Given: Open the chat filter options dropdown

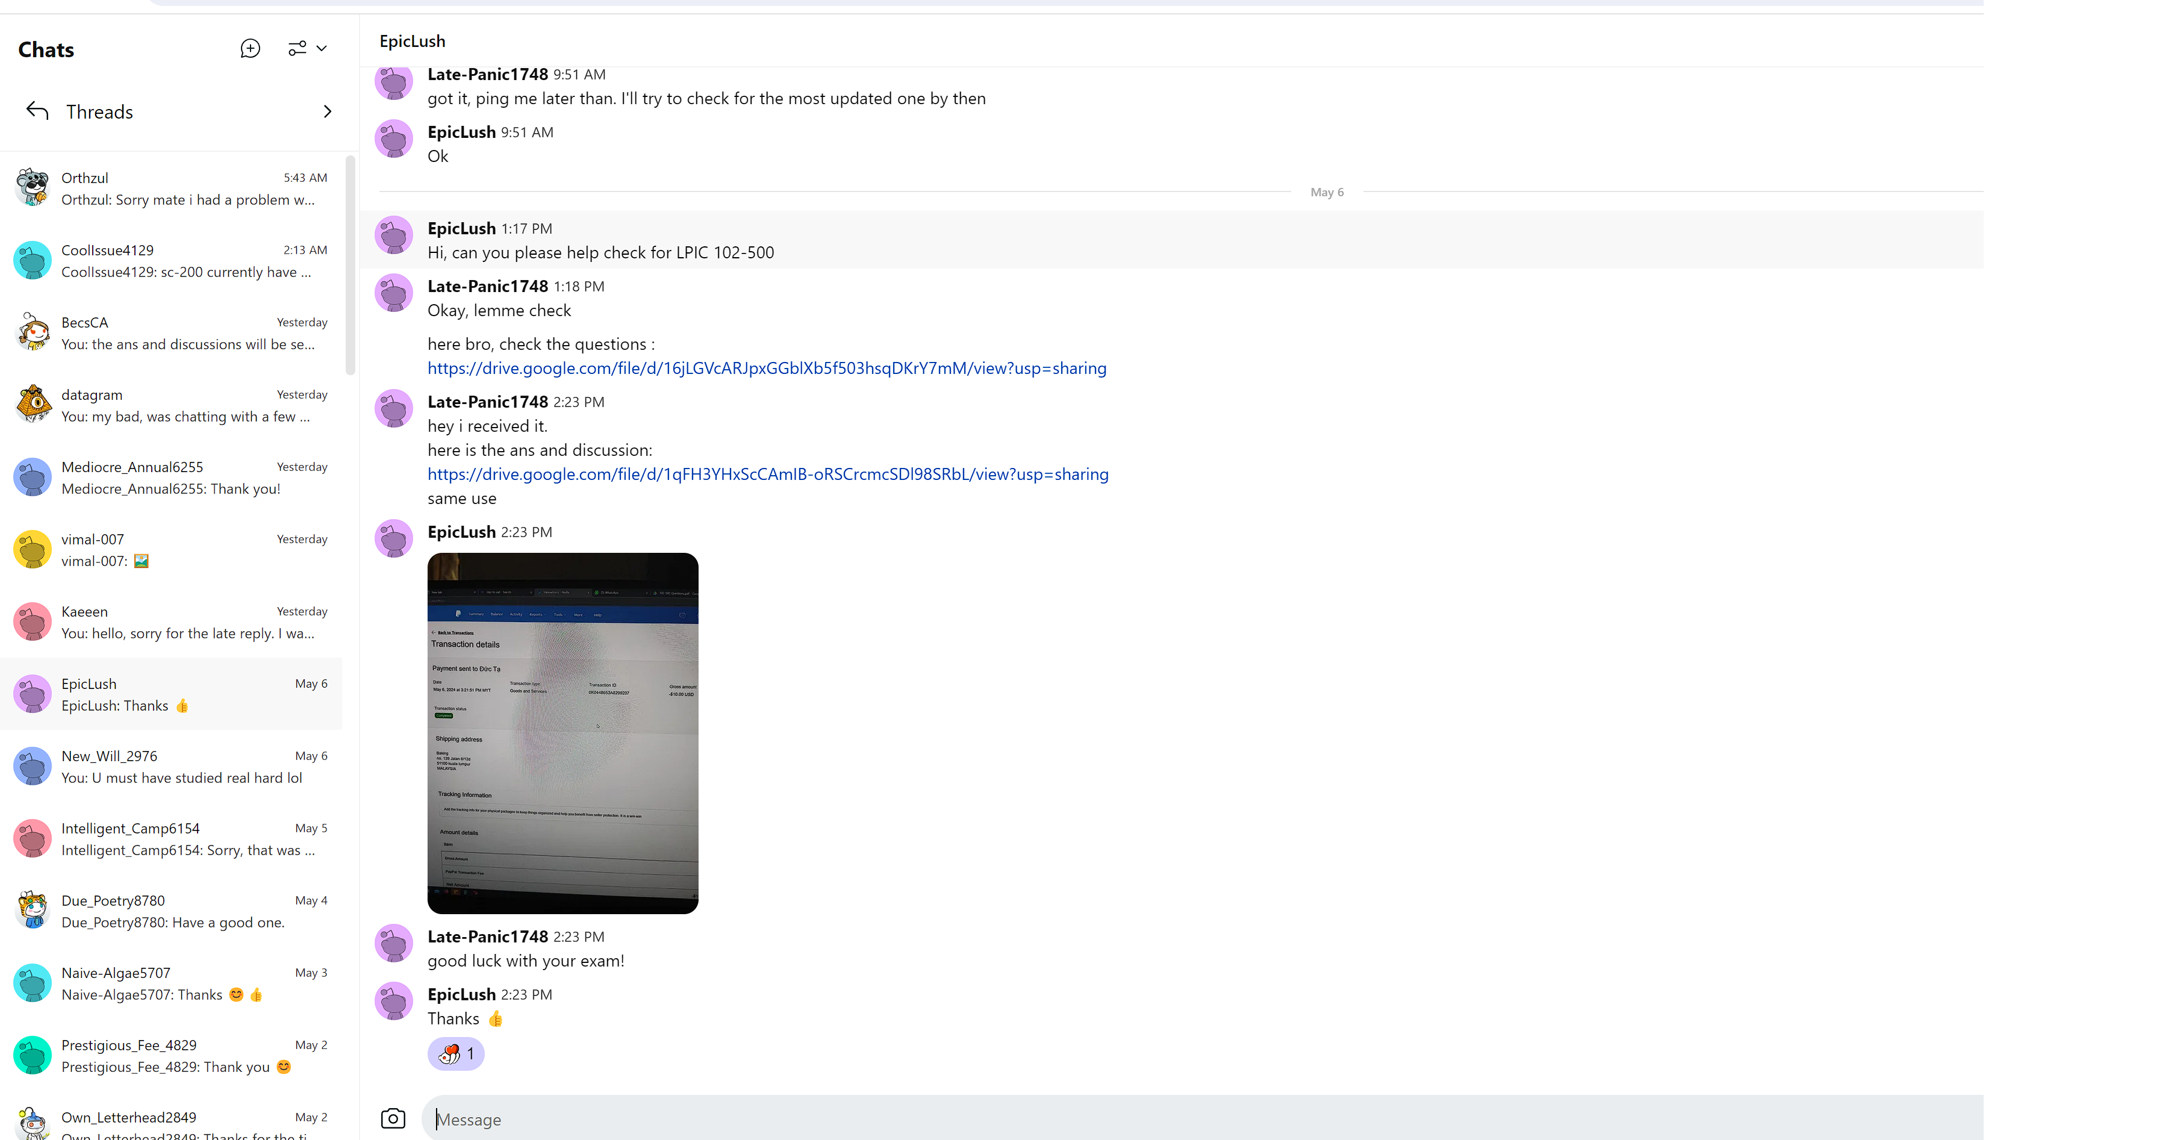Looking at the screenshot, I should pyautogui.click(x=308, y=49).
